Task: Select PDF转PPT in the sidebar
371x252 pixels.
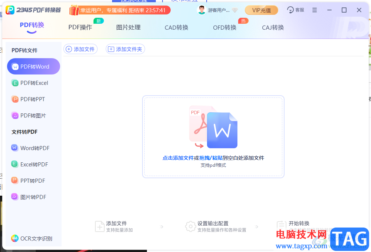Action: pos(34,99)
